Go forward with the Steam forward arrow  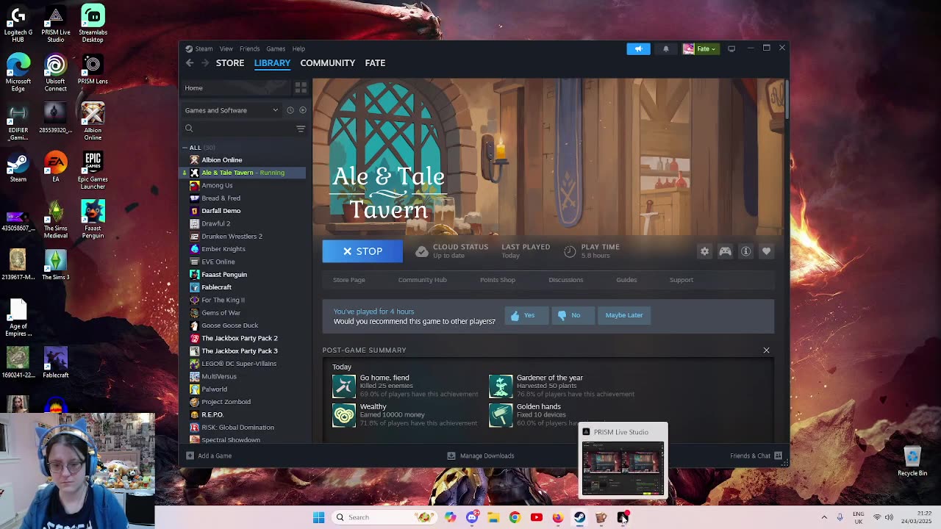pyautogui.click(x=205, y=63)
